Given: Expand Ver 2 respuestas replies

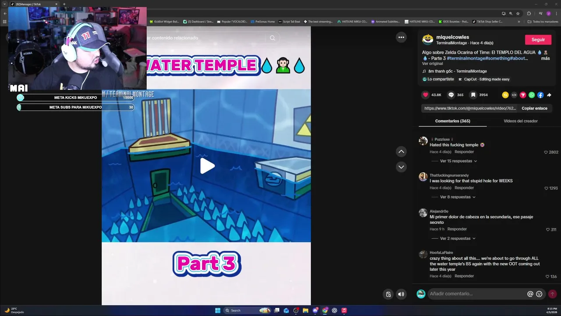Looking at the screenshot, I should click(x=458, y=238).
